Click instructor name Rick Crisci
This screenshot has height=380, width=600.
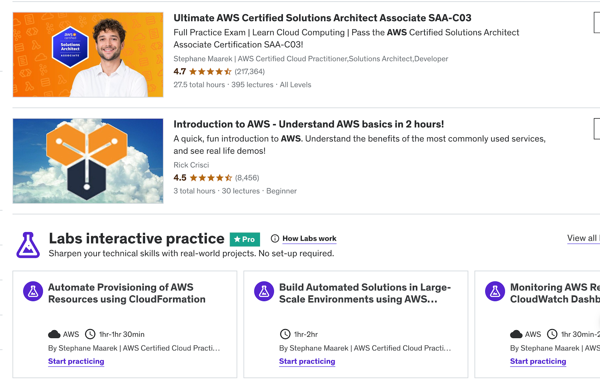tap(191, 165)
